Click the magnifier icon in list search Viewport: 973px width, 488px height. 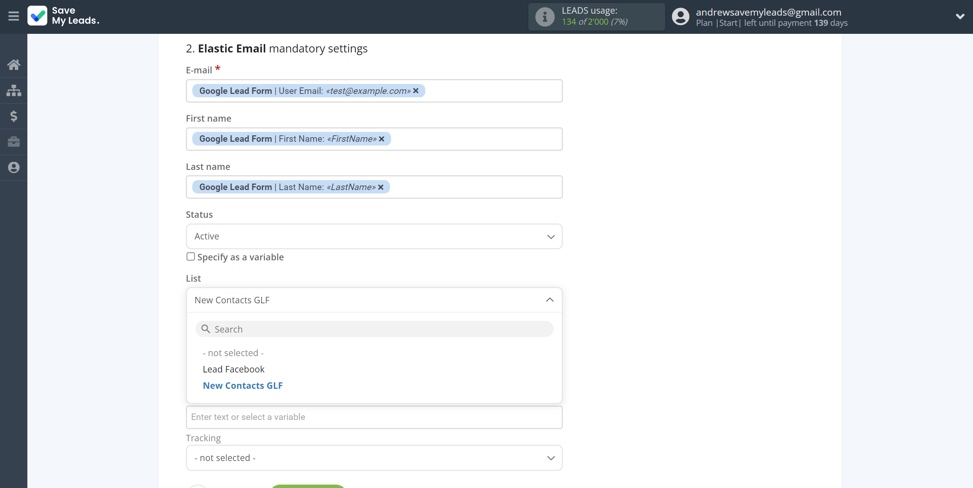tap(206, 329)
